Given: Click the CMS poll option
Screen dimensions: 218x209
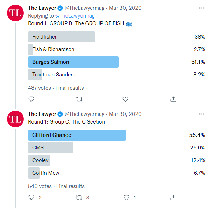Looking at the screenshot, I should click(x=51, y=148).
